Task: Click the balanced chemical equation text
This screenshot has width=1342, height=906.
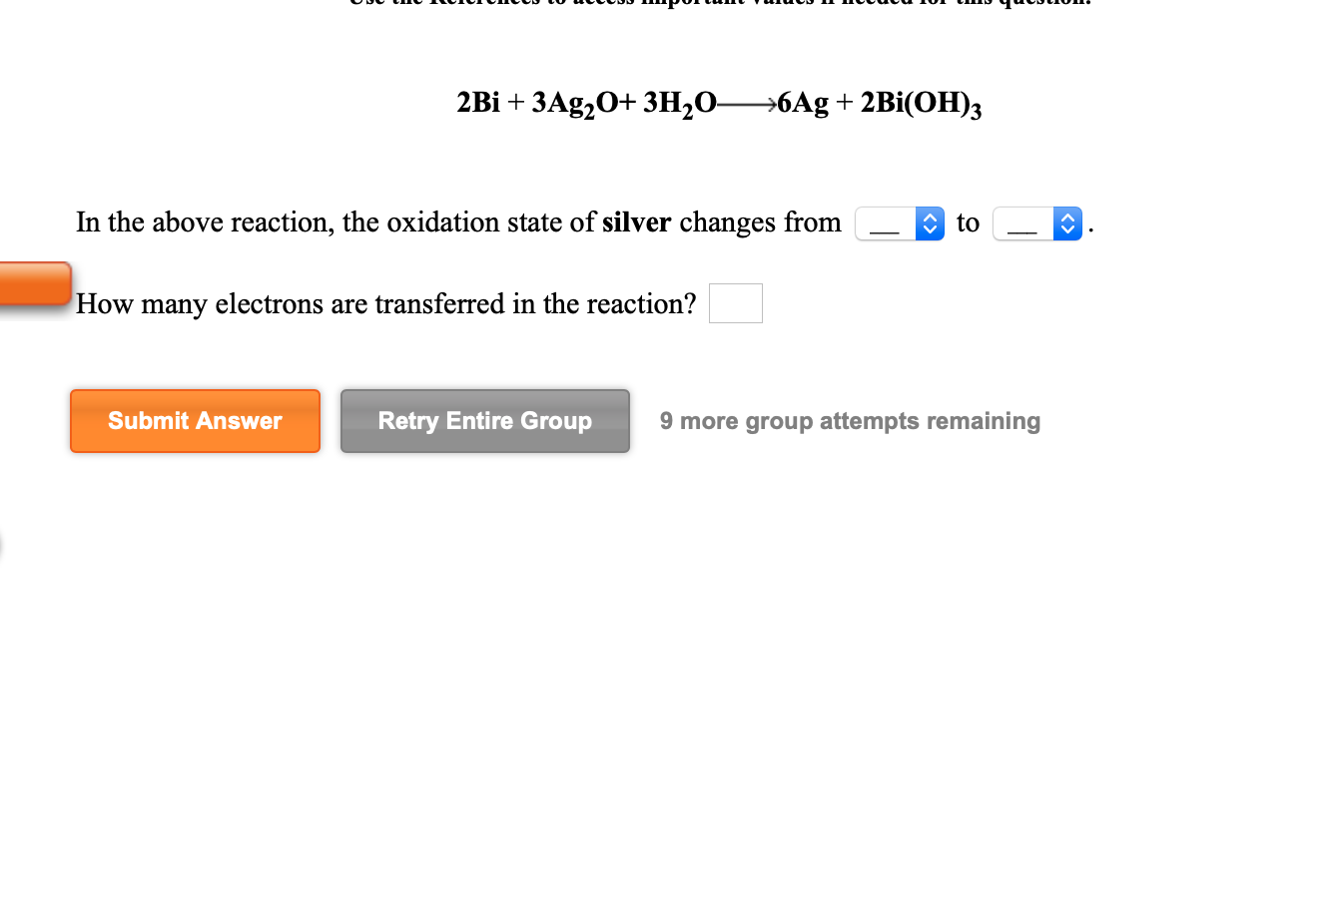Action: pyautogui.click(x=718, y=102)
